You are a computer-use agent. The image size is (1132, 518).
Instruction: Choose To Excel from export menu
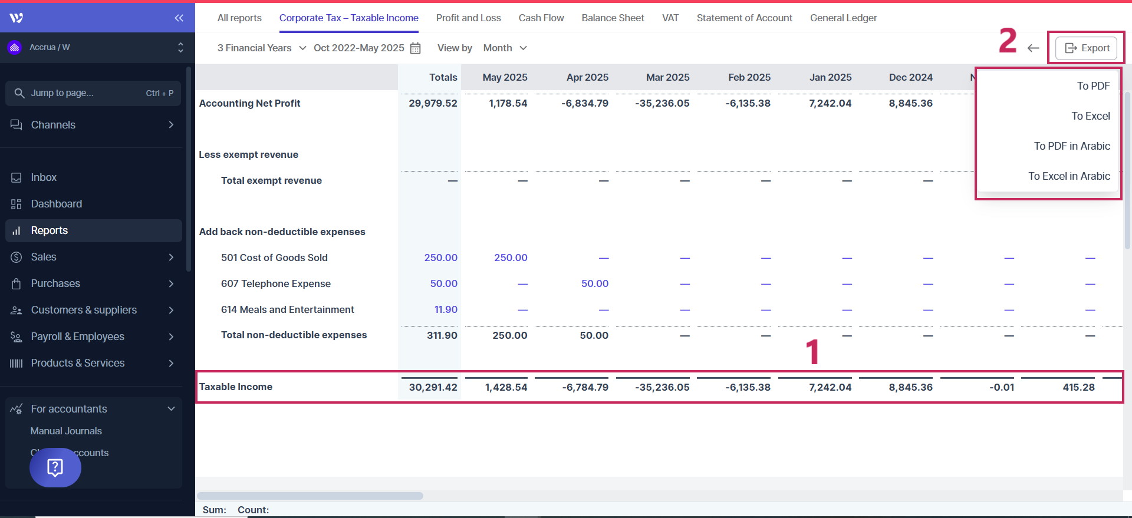click(1090, 116)
